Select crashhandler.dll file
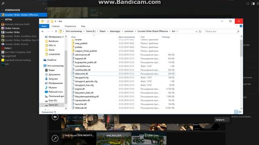Screen dimensions: 259x145 pos(83,70)
